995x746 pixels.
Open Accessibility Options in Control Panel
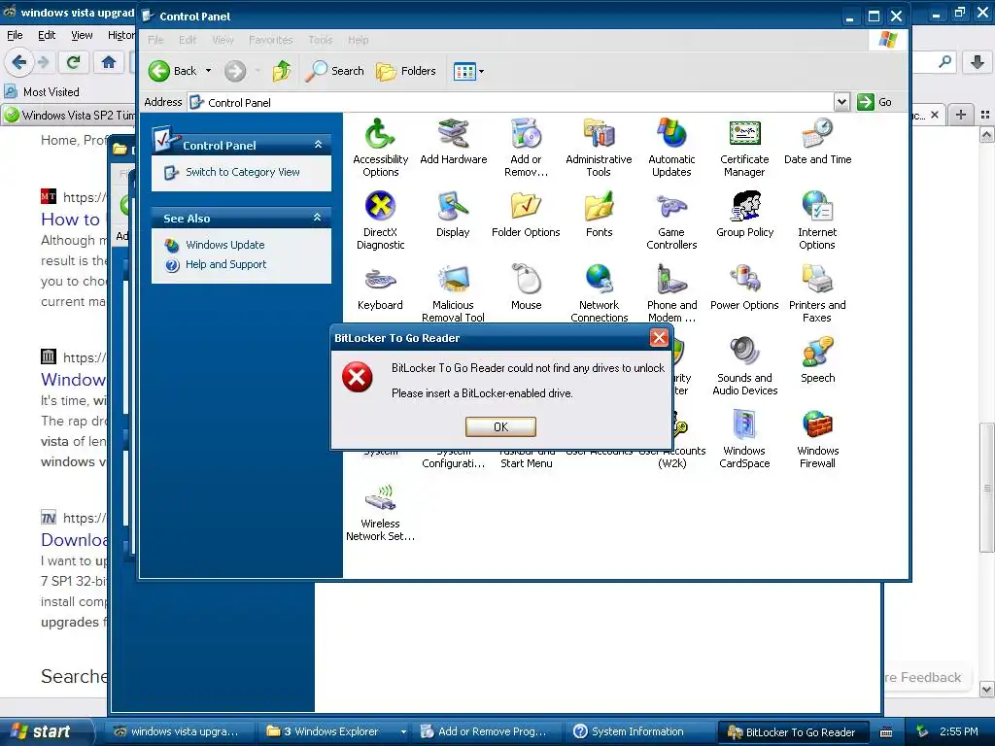coord(380,148)
